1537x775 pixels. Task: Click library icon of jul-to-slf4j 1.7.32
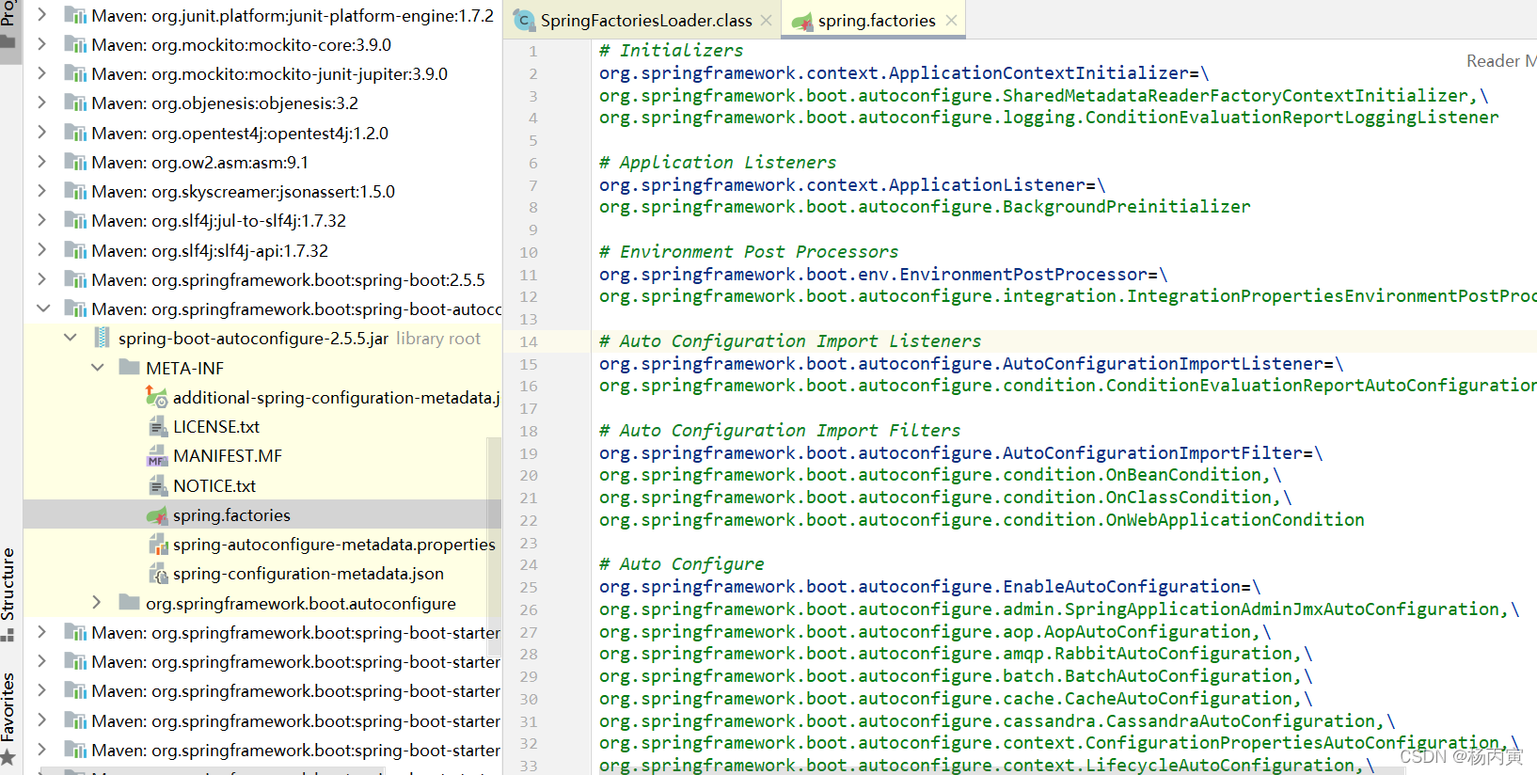point(74,220)
